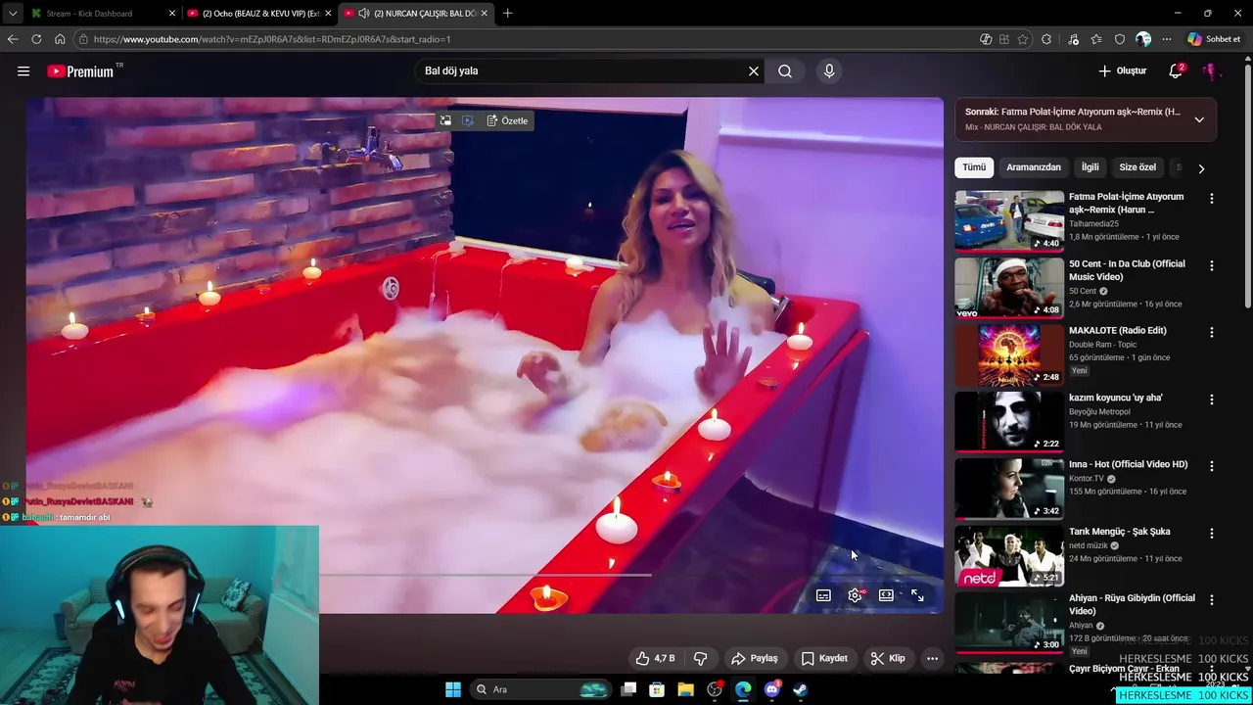
Task: Open kazım koyuncu 'uy aha' title
Action: [x=1116, y=398]
